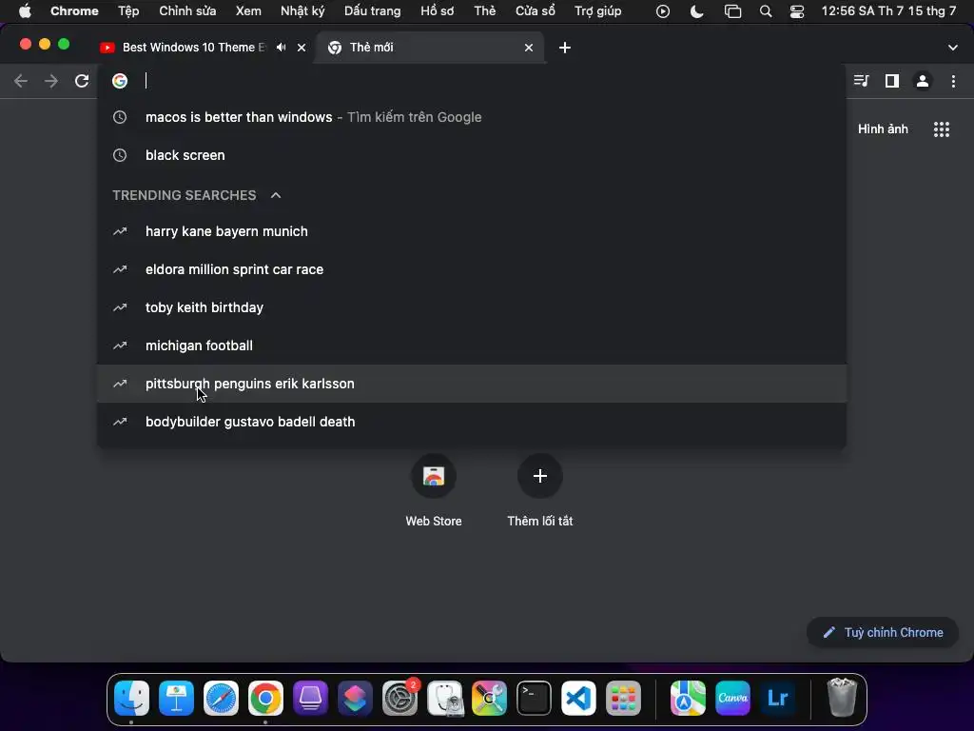
Task: Open the Trợ giúp menu
Action: tap(597, 11)
